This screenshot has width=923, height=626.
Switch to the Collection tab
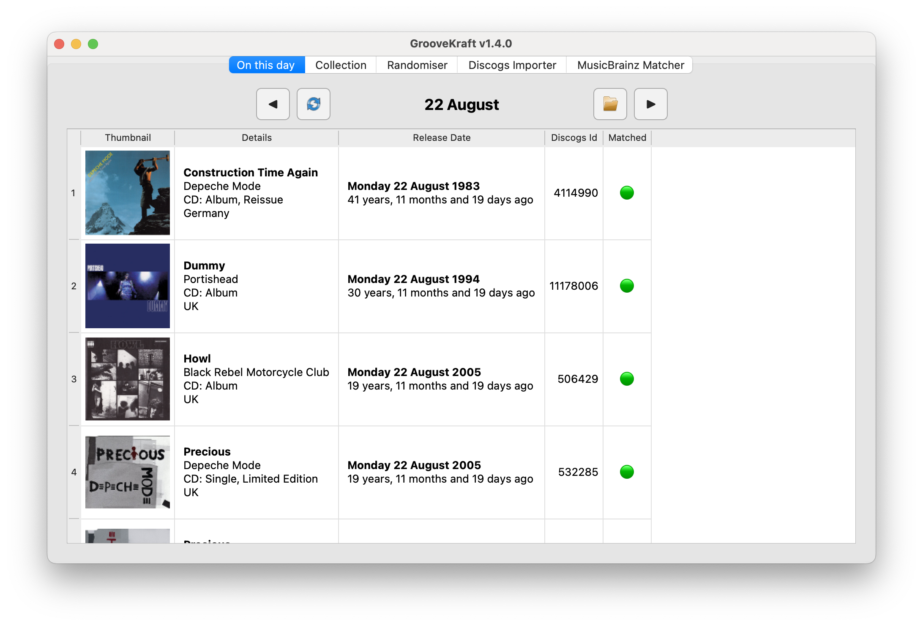tap(341, 65)
